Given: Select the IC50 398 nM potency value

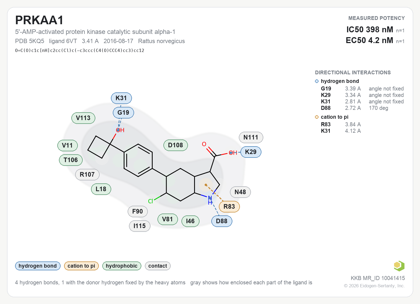Looking at the screenshot, I should click(x=370, y=30).
